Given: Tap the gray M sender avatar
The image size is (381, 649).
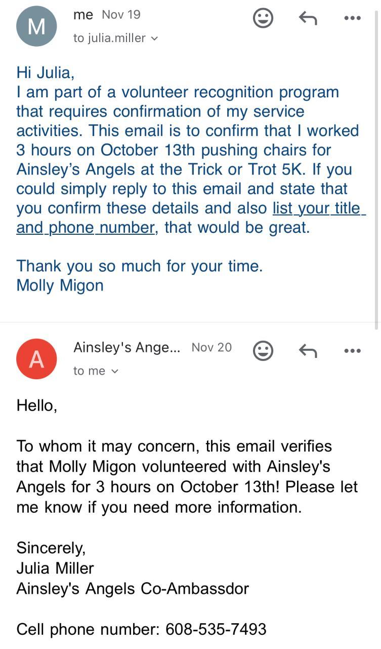Looking at the screenshot, I should (x=36, y=26).
